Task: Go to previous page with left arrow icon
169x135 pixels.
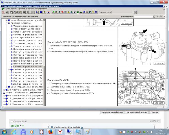Action: point(27,12)
